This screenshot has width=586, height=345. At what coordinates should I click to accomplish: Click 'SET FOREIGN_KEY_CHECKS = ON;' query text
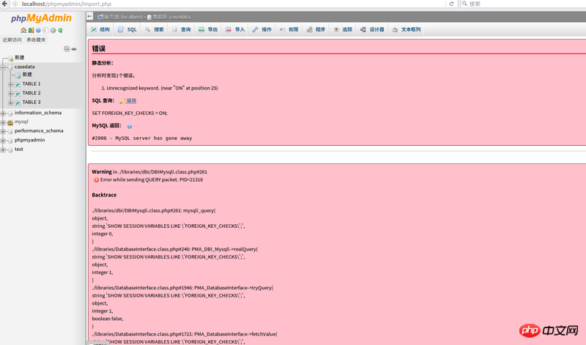[x=130, y=113]
